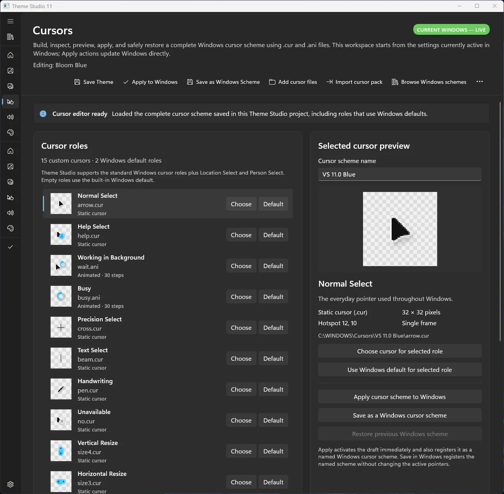Click the large cursor preview image

(400, 229)
